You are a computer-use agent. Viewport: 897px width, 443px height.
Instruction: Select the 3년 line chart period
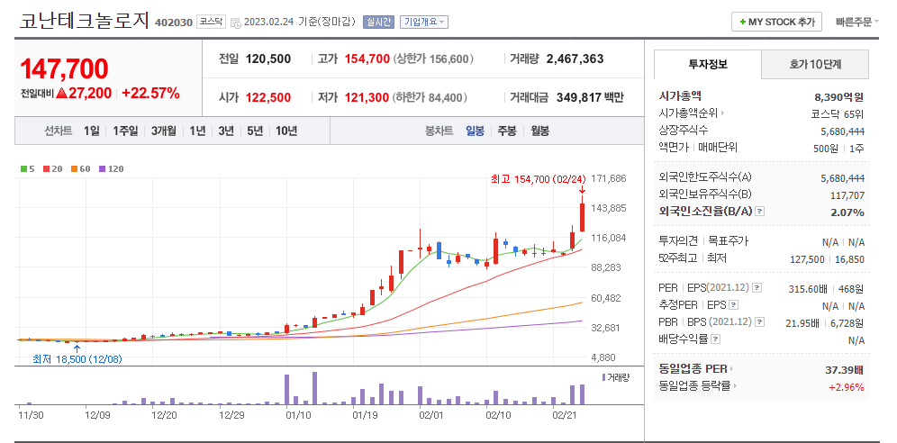[226, 131]
